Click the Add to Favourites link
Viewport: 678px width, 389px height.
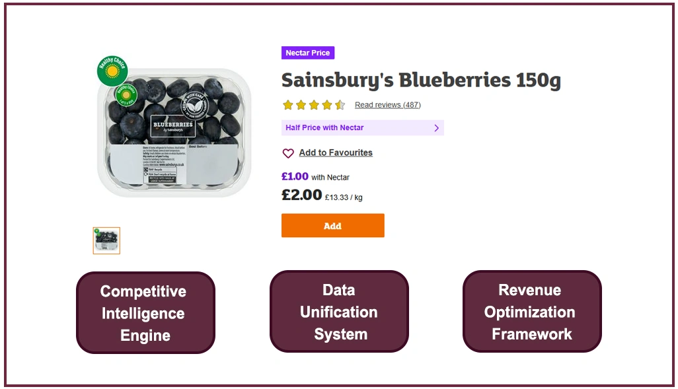336,153
